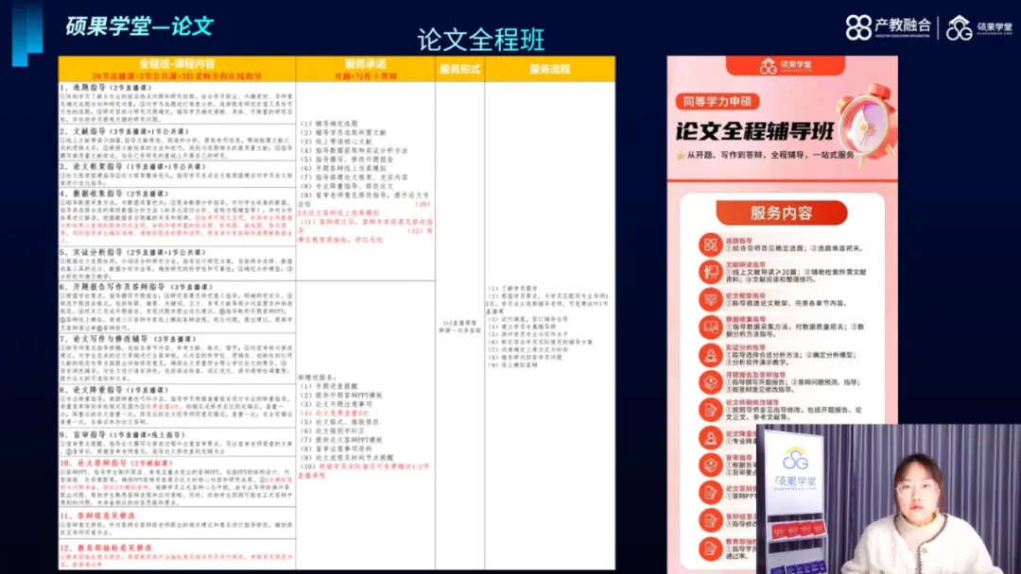Viewport: 1021px width, 574px height.
Task: Click the 论文框架指导 icon in the poster
Action: point(710,299)
